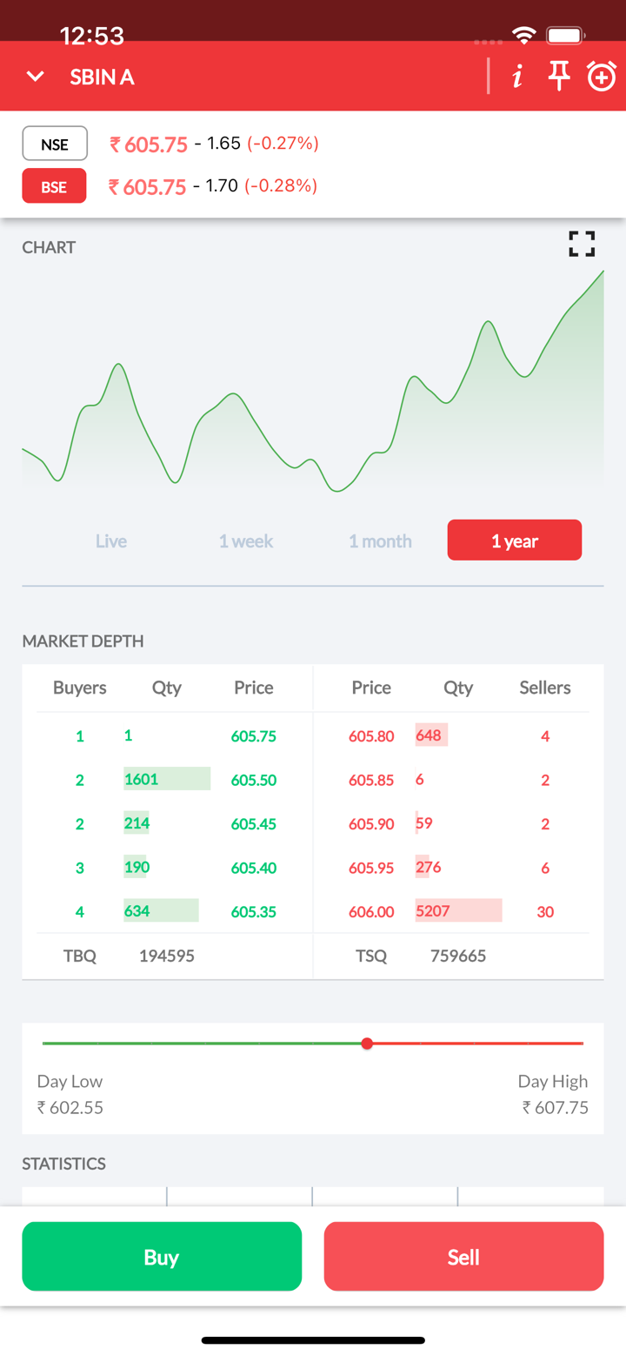Screen dimensions: 626x1356
Task: Select the 1 year chart range
Action: pos(515,540)
